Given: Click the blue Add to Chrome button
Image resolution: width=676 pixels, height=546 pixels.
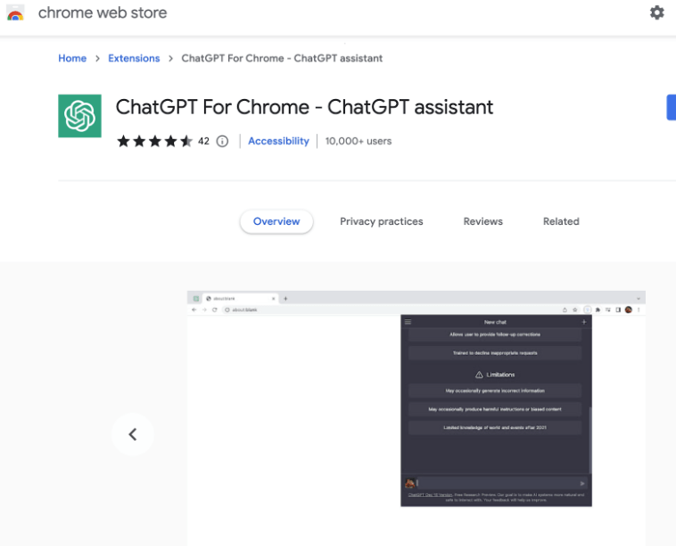Looking at the screenshot, I should (671, 107).
